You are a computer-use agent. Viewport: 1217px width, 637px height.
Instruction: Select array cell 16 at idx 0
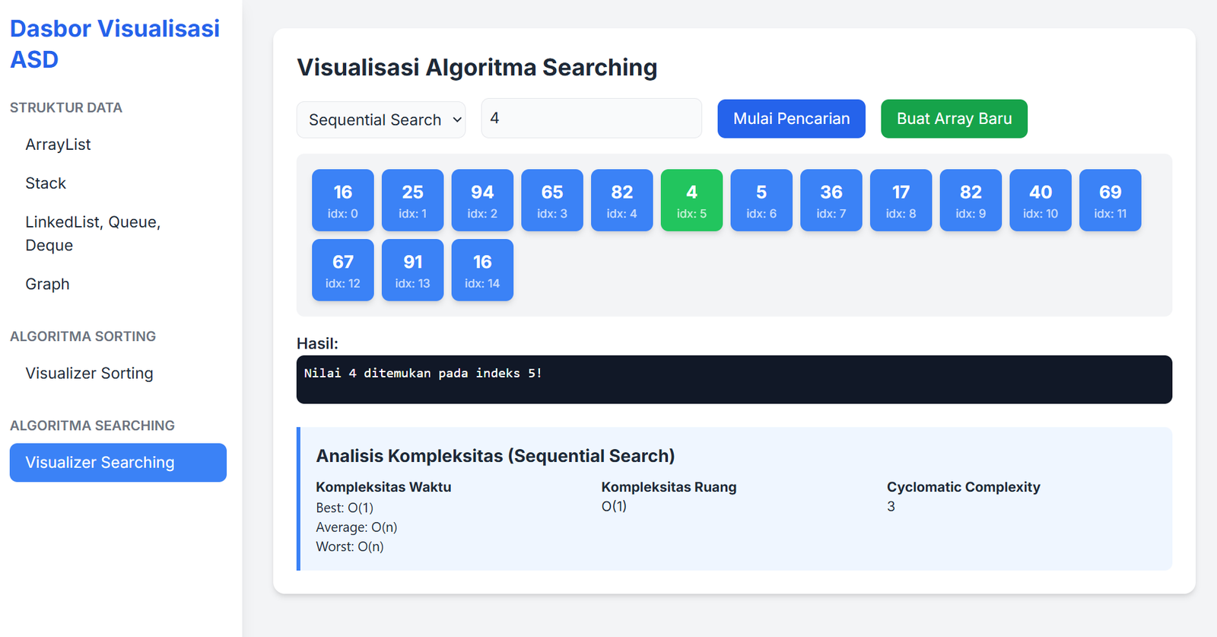click(343, 200)
